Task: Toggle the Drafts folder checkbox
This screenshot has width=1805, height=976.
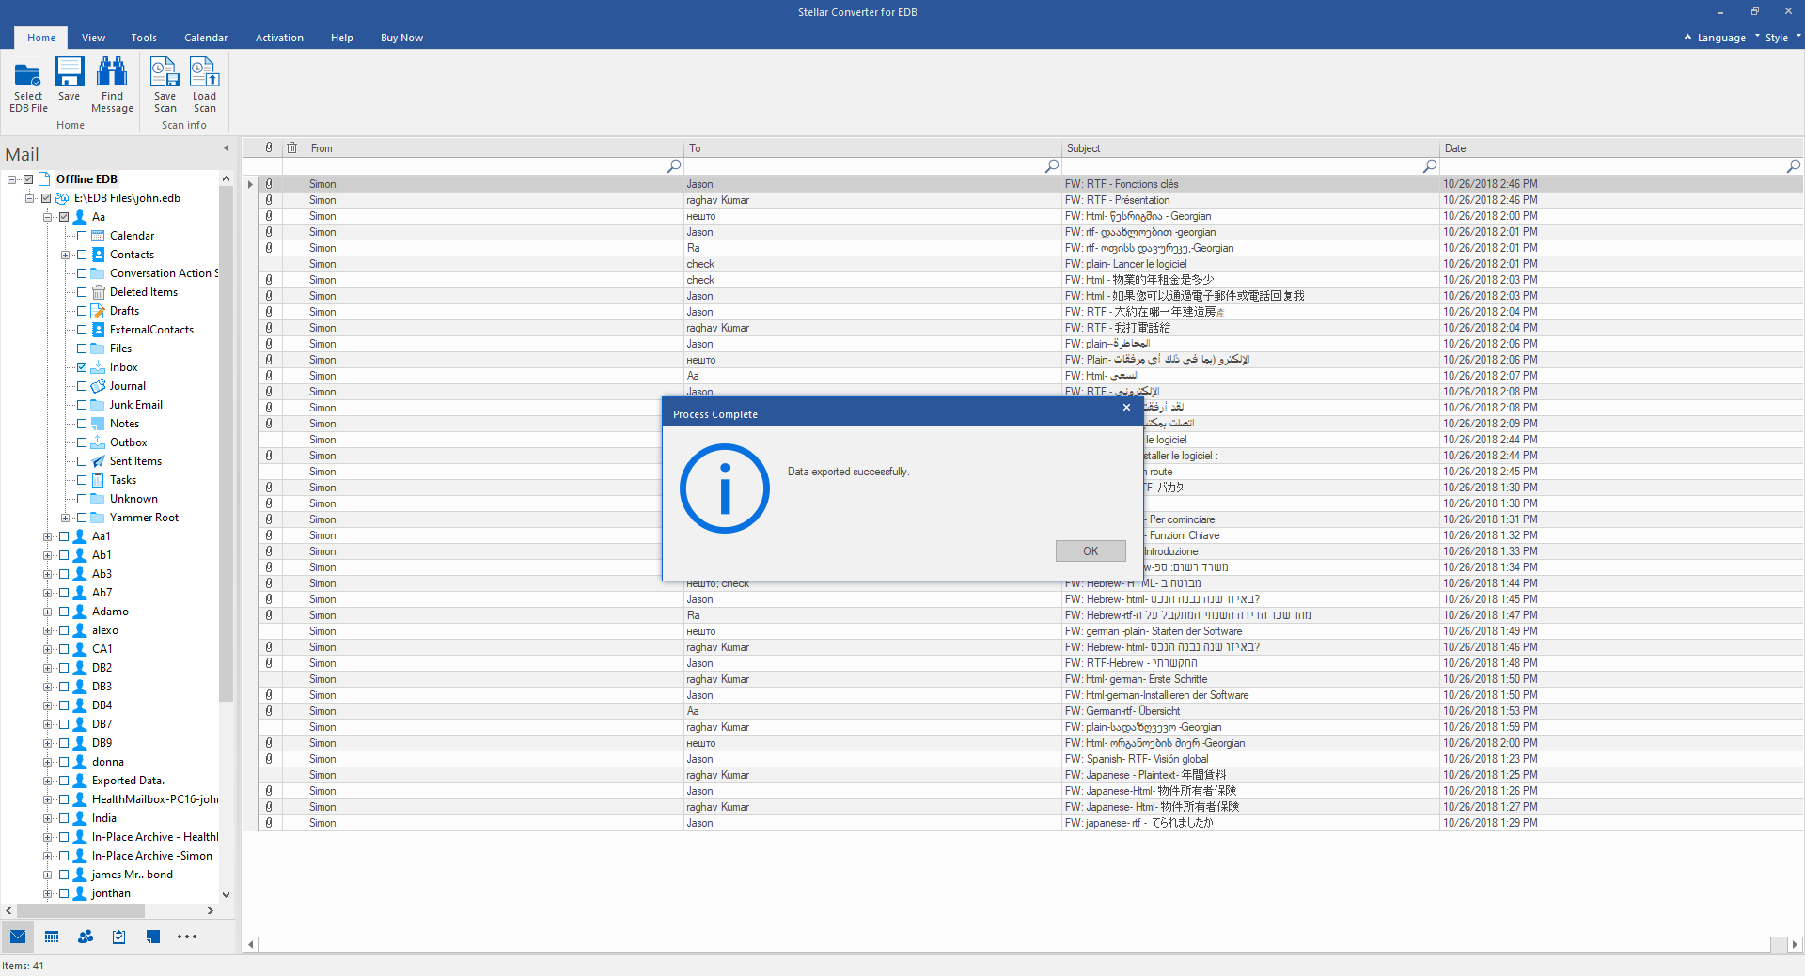Action: point(82,311)
